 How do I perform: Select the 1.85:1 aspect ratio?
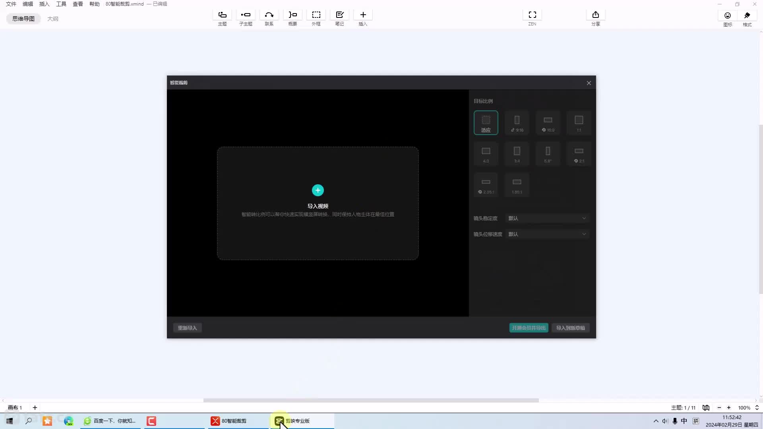pyautogui.click(x=517, y=185)
